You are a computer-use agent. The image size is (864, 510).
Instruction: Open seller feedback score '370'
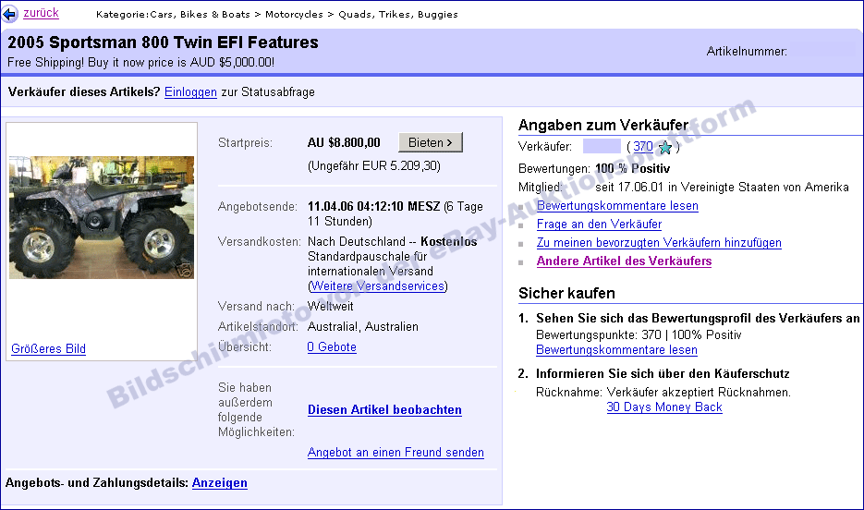[642, 147]
